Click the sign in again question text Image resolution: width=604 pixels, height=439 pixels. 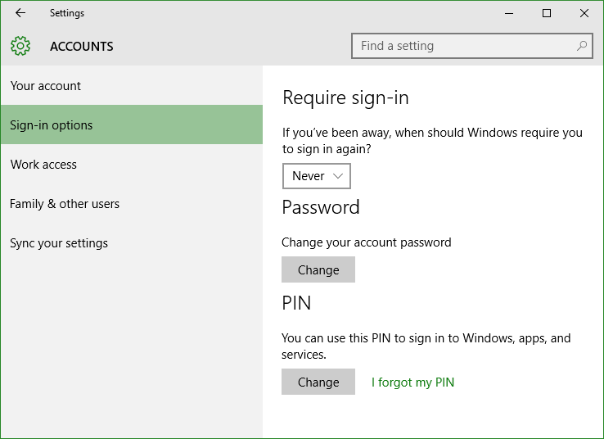tap(432, 141)
